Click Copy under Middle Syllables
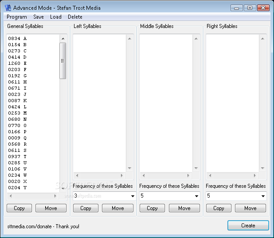 (152, 208)
